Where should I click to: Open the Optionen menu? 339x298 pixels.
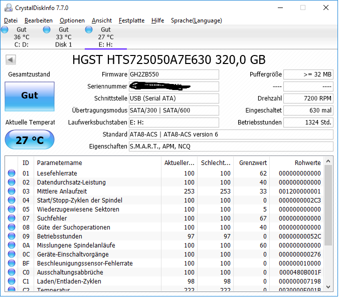click(72, 20)
